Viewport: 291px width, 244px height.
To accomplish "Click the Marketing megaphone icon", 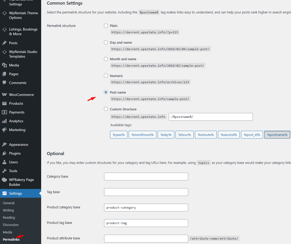I will coord(4,130).
